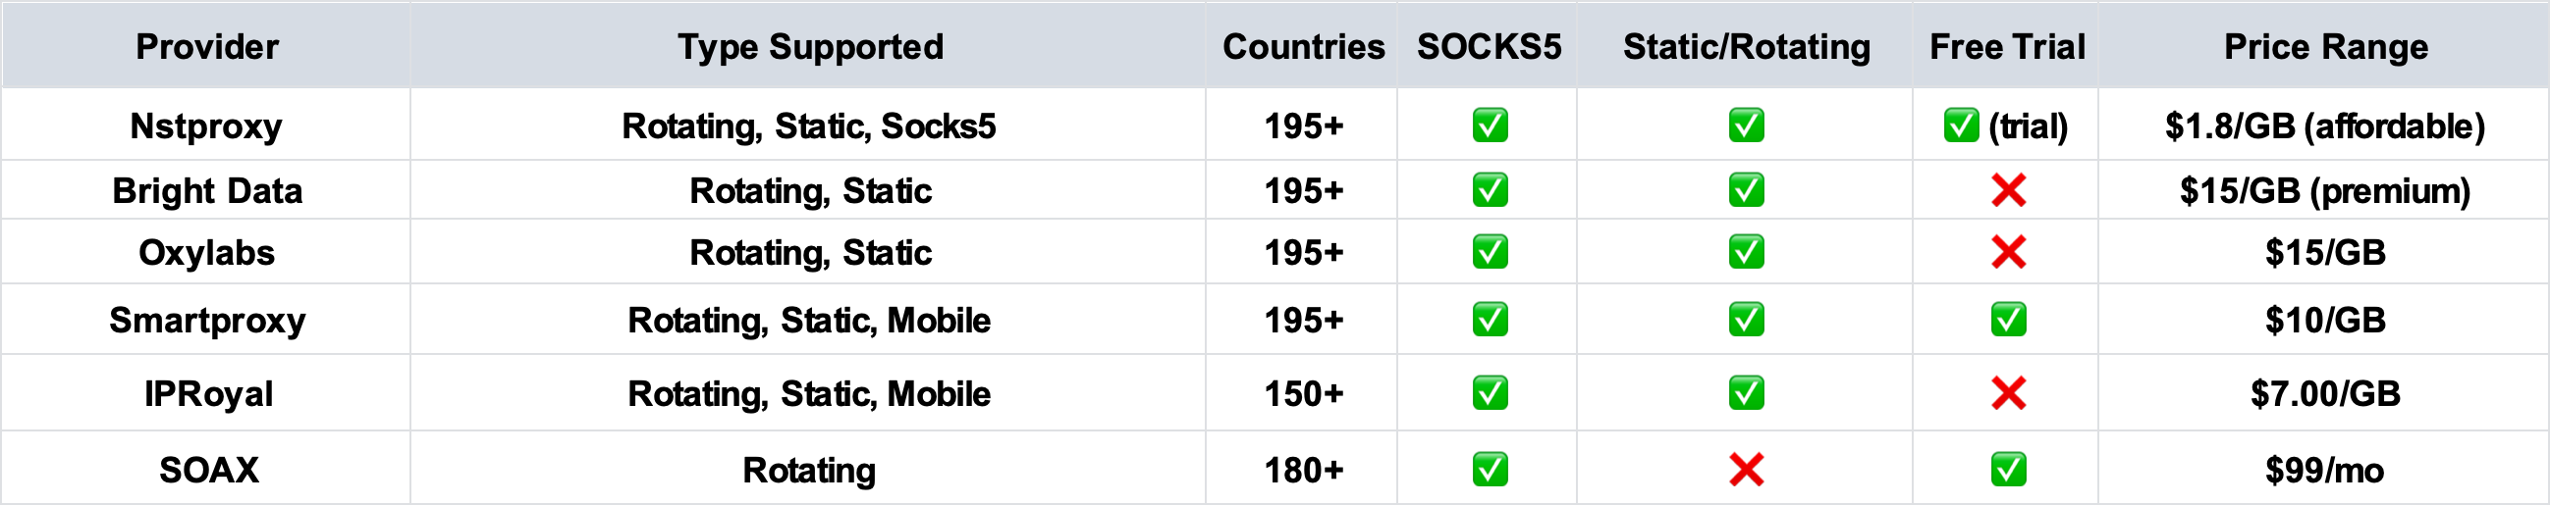Click the $99/mo price for SOAX
Viewport: 2550px width, 505px height.
[x=2324, y=471]
